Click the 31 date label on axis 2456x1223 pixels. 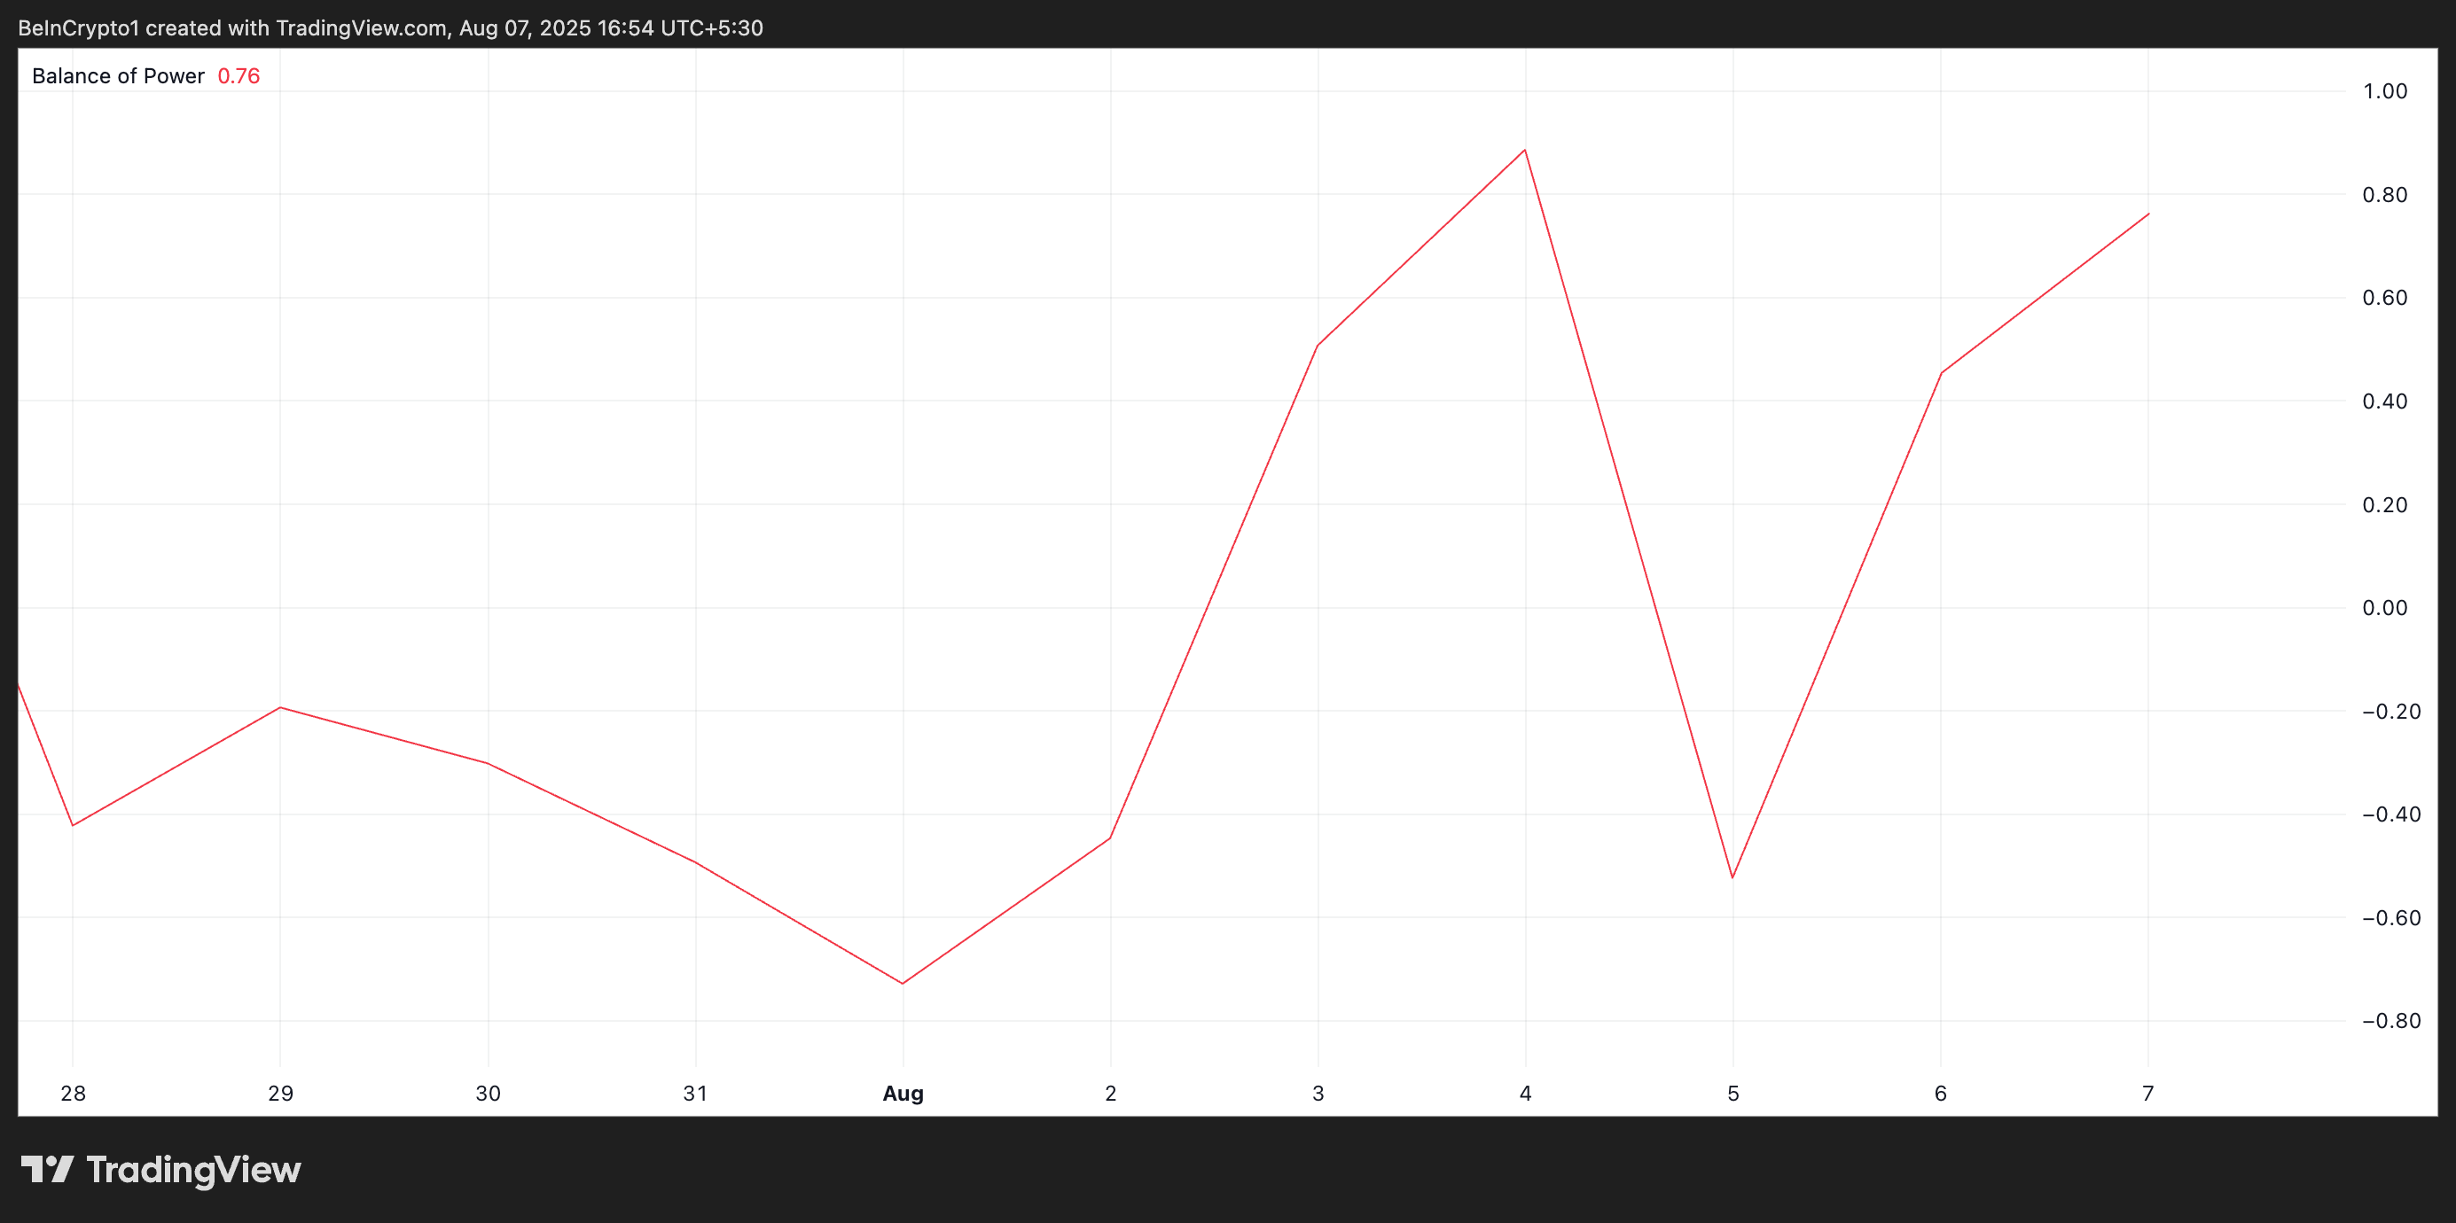click(695, 1094)
